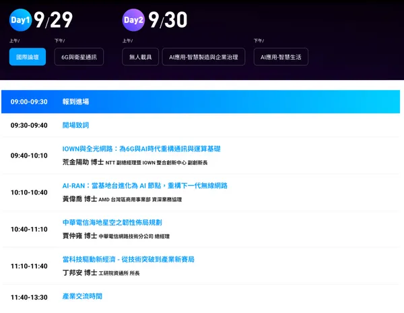Select AI應用-智慧製造與企業治理 tab
The height and width of the screenshot is (313, 404).
tap(203, 57)
